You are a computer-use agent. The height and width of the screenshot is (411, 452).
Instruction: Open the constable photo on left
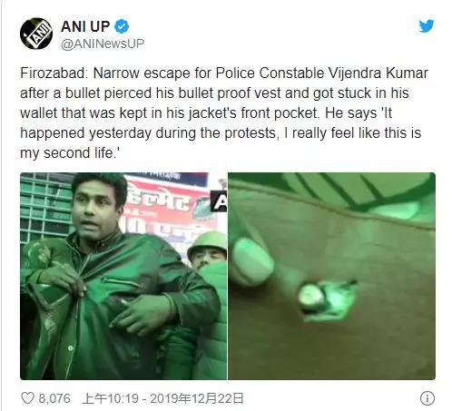click(123, 276)
